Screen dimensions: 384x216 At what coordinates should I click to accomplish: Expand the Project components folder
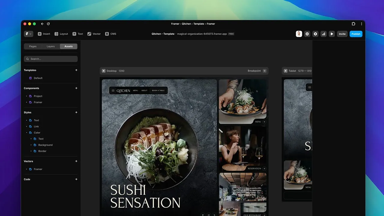click(x=26, y=96)
